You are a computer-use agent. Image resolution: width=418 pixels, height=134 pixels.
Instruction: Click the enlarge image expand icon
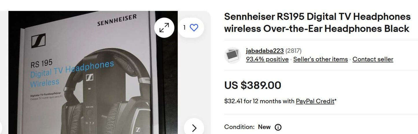[164, 28]
